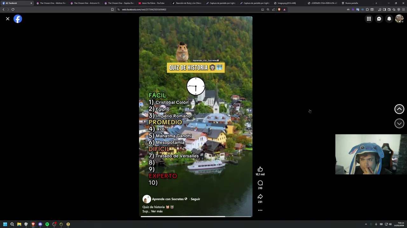The image size is (407, 228).
Task: Open Brave browser from the taskbar
Action: tap(33, 224)
